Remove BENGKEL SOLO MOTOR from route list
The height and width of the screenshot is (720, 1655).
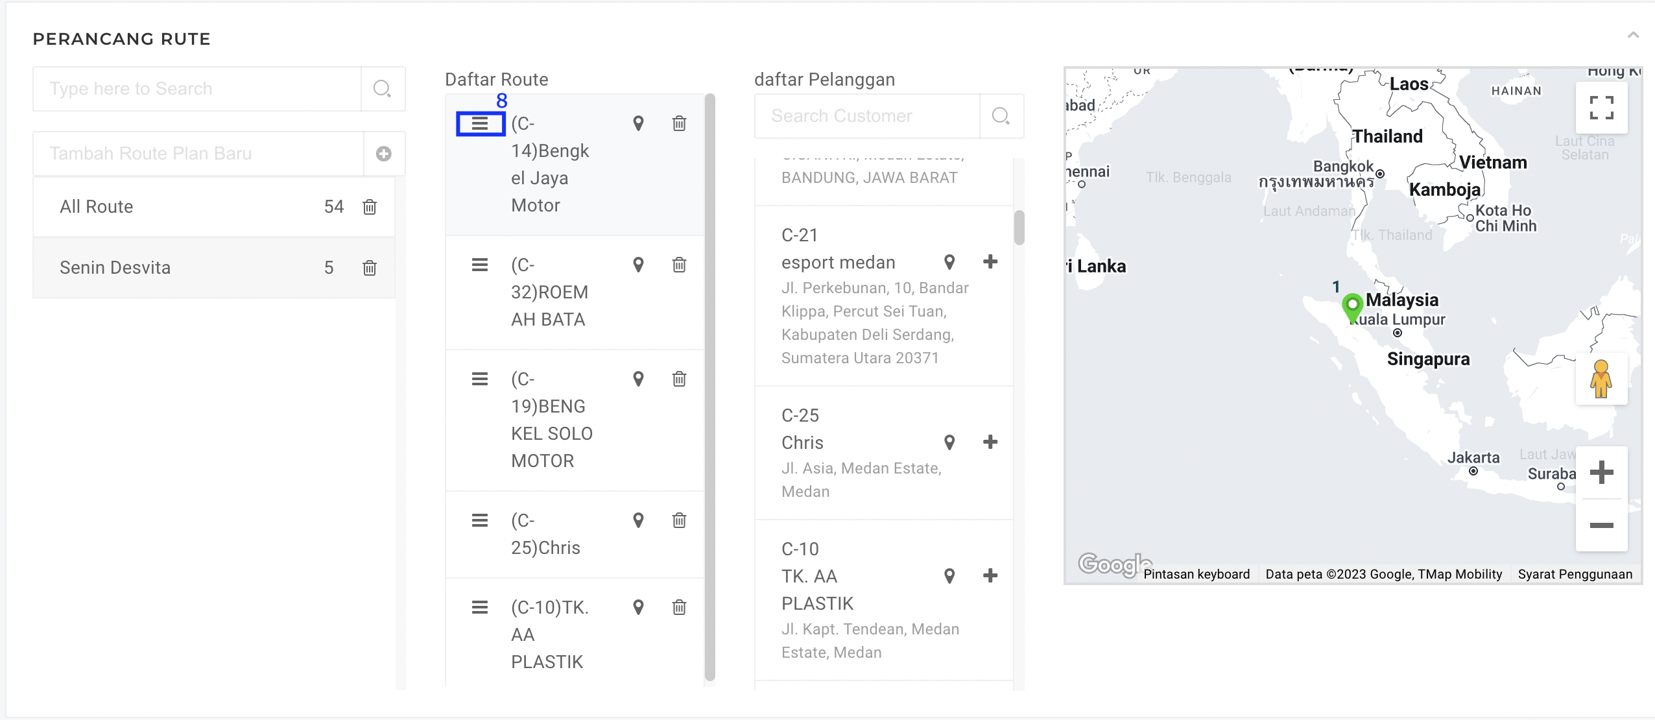click(679, 379)
